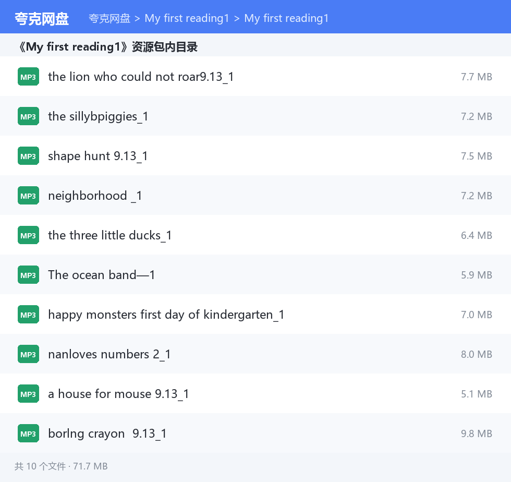Click the 7.2 MB size of the sillybpiggies_1
The image size is (511, 482).
[x=477, y=116]
